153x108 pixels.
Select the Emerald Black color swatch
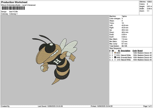[115, 58]
